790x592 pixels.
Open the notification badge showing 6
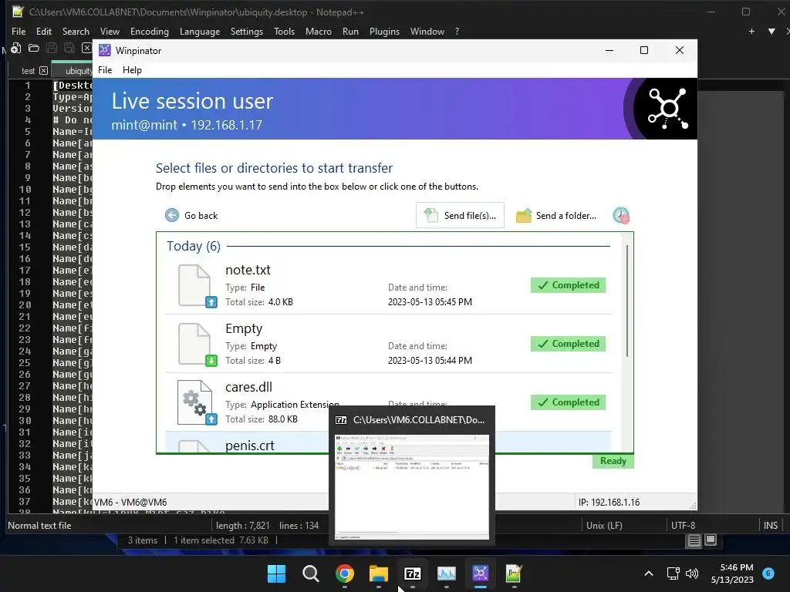pyautogui.click(x=768, y=573)
